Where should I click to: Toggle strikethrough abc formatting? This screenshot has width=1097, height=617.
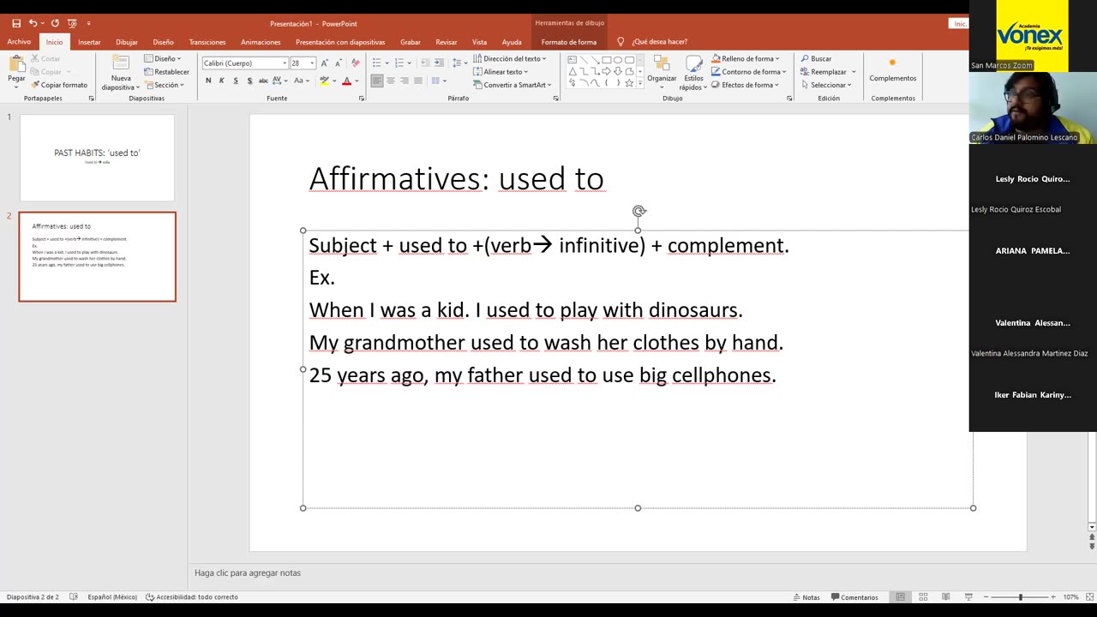pyautogui.click(x=263, y=81)
